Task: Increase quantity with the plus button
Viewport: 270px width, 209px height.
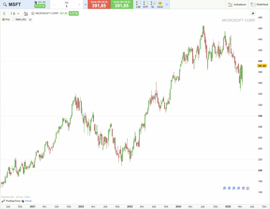Action: coord(79,4)
